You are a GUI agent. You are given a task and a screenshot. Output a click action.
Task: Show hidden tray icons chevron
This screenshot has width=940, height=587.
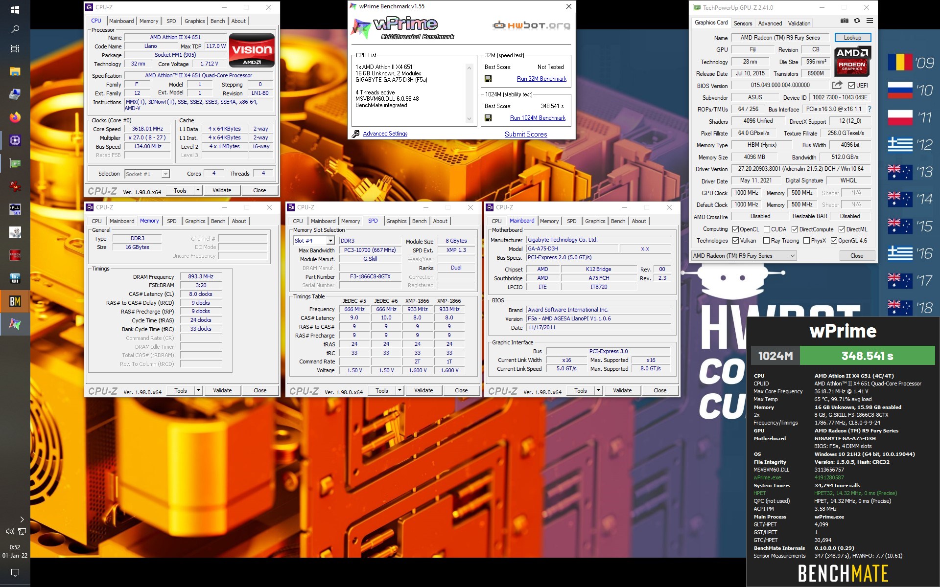click(x=22, y=519)
